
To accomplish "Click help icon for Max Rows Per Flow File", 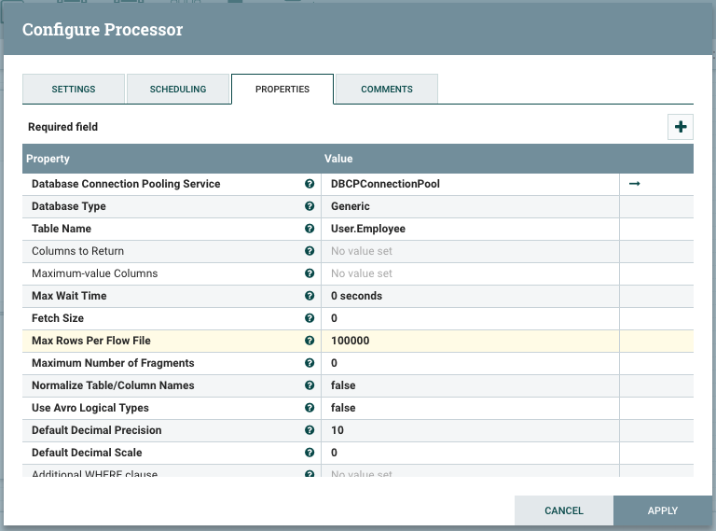I will point(310,341).
